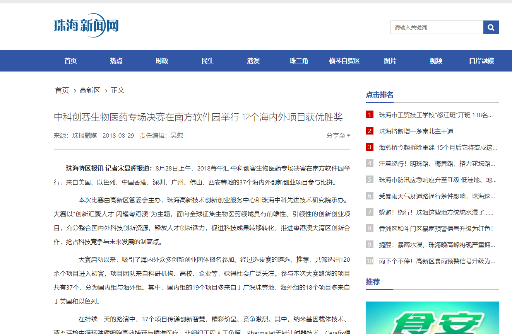Open ranked article 珠海市防汛应急响应升至Ⅱ级

[x=438, y=180]
